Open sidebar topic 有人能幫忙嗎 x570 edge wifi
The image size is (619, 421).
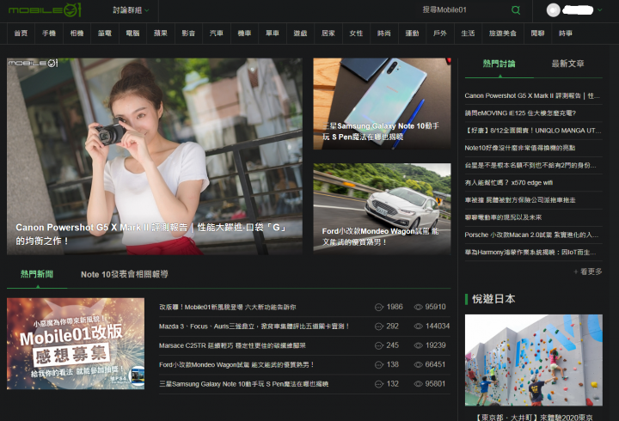pyautogui.click(x=509, y=183)
